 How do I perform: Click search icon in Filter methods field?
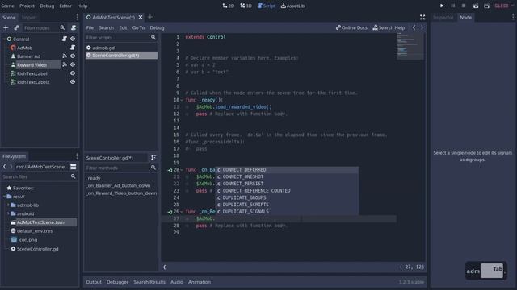click(153, 168)
